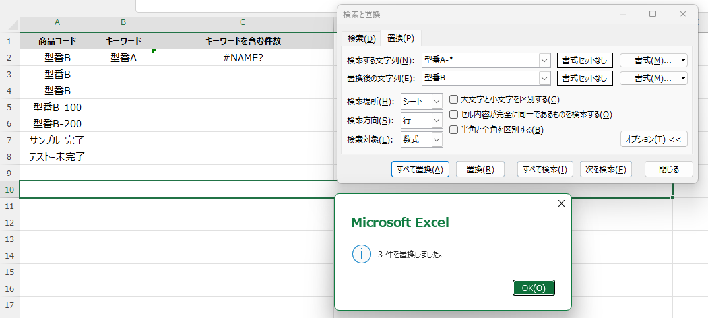This screenshot has height=318, width=708.
Task: Click cell containing 型番B-100
Action: 57,107
